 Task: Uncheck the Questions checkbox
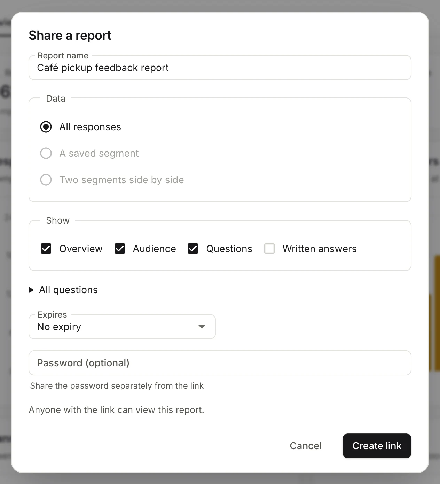point(193,249)
